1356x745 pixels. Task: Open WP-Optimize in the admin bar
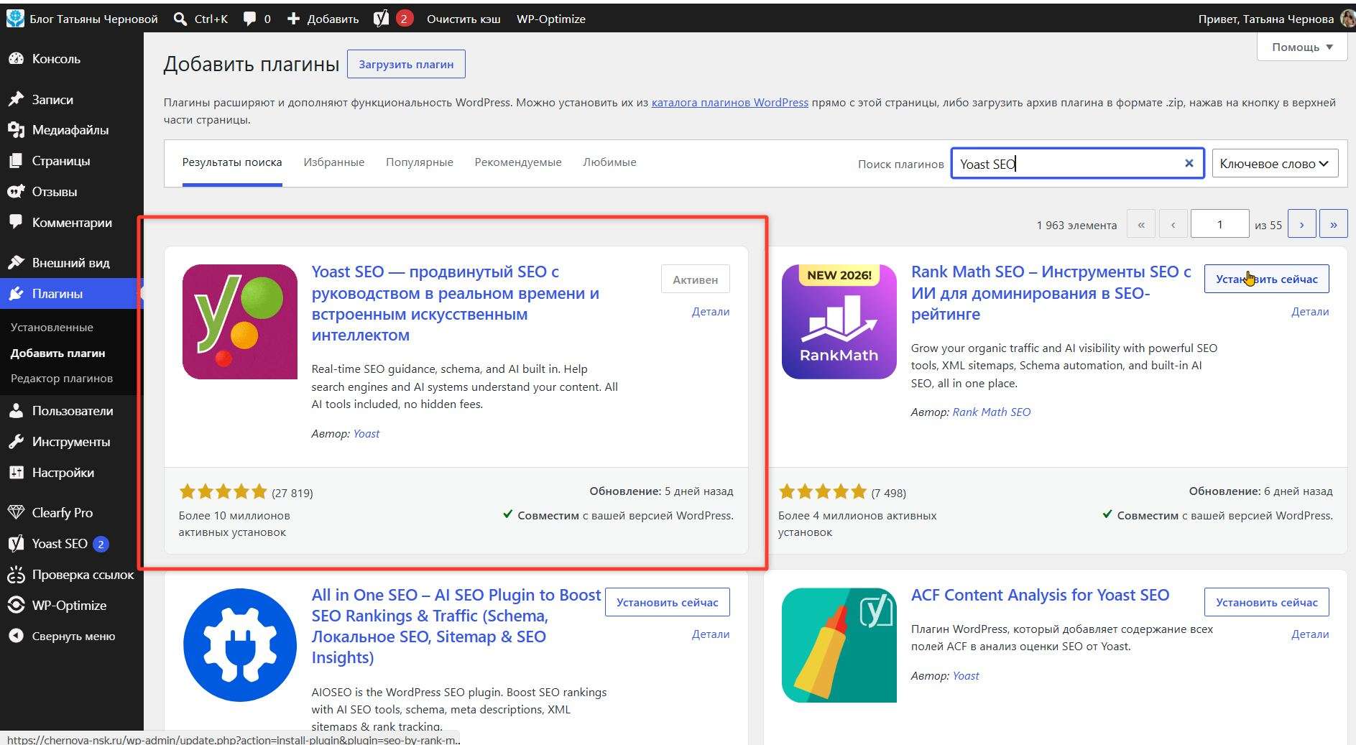pos(551,19)
